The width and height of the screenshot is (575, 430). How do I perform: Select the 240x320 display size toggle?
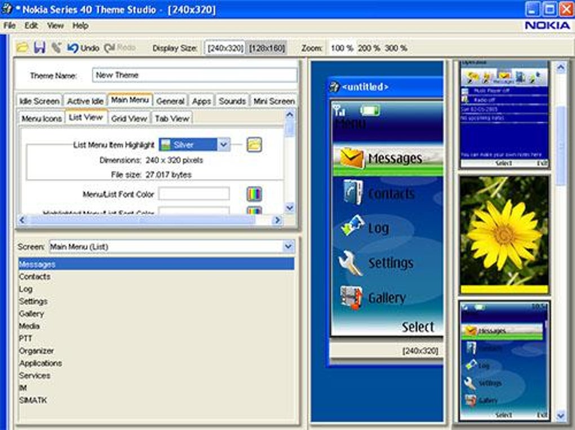[x=225, y=48]
